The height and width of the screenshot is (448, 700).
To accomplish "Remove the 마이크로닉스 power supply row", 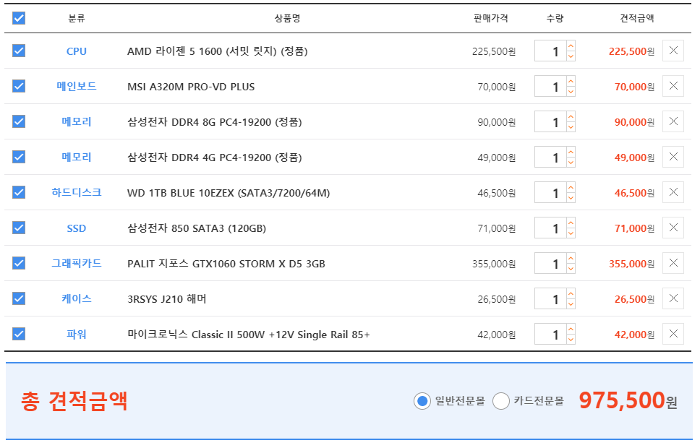I will pos(673,335).
